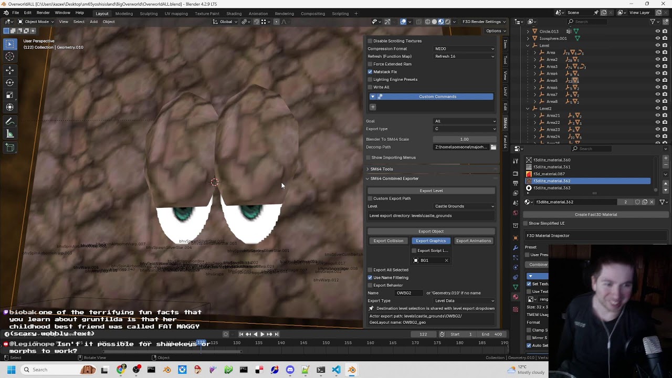
Task: Select the Annotate pencil tool
Action: 10,121
